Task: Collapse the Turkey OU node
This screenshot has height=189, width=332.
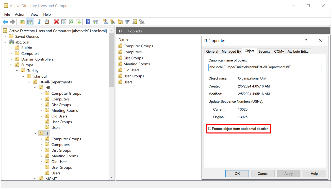Action: click(x=17, y=71)
